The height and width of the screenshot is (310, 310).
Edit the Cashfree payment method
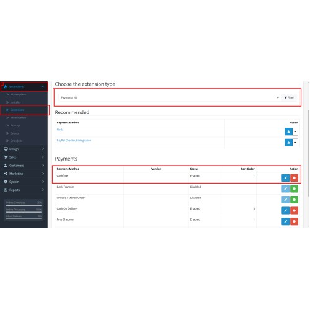click(x=285, y=178)
